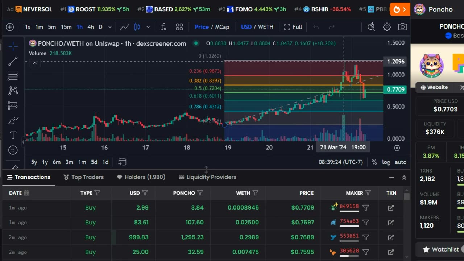This screenshot has height=261, width=464.
Task: Open the PONCHO column filter
Action: pos(200,193)
